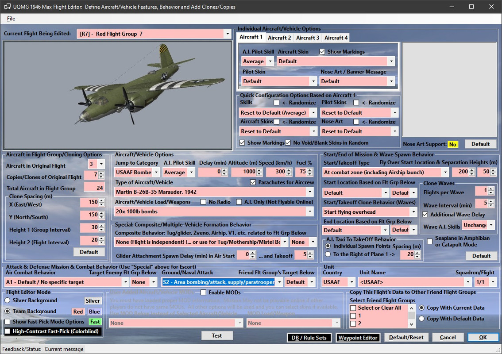Open Type of Aircraft/Vehicle dropdown
502x354 pixels.
(310, 192)
